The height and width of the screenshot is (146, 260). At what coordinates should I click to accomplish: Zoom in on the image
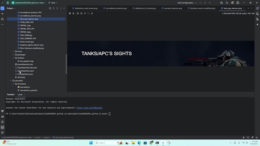[78, 13]
